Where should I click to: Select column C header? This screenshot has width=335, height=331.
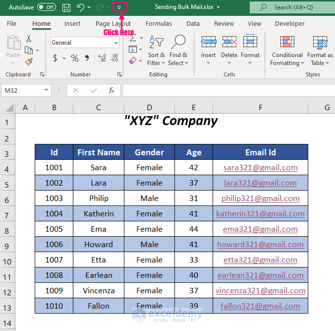click(99, 107)
